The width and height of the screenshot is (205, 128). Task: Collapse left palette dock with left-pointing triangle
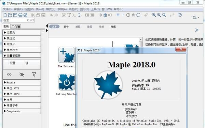pyautogui.click(x=47, y=26)
